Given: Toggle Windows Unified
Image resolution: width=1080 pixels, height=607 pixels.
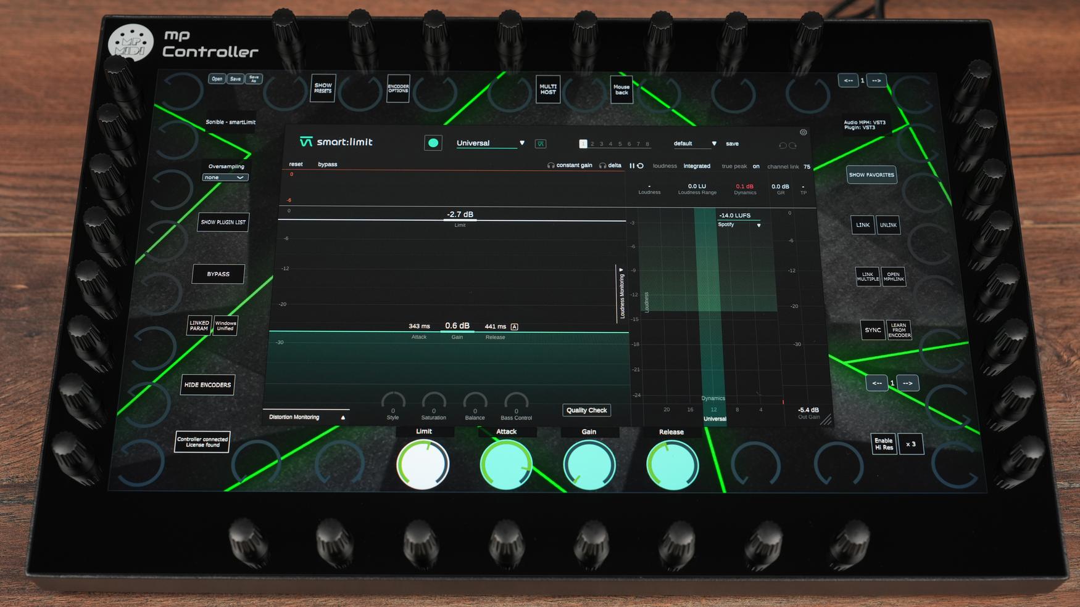Looking at the screenshot, I should coord(225,325).
